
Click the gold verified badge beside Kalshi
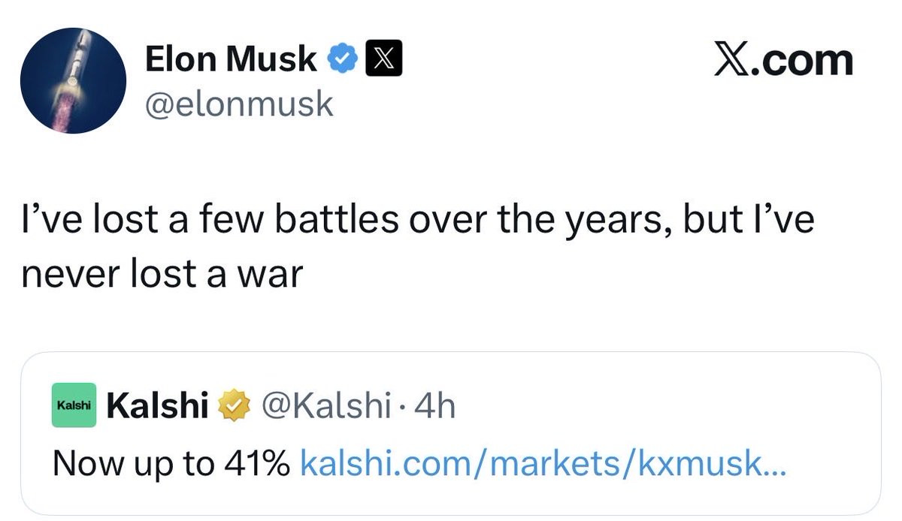(x=234, y=406)
